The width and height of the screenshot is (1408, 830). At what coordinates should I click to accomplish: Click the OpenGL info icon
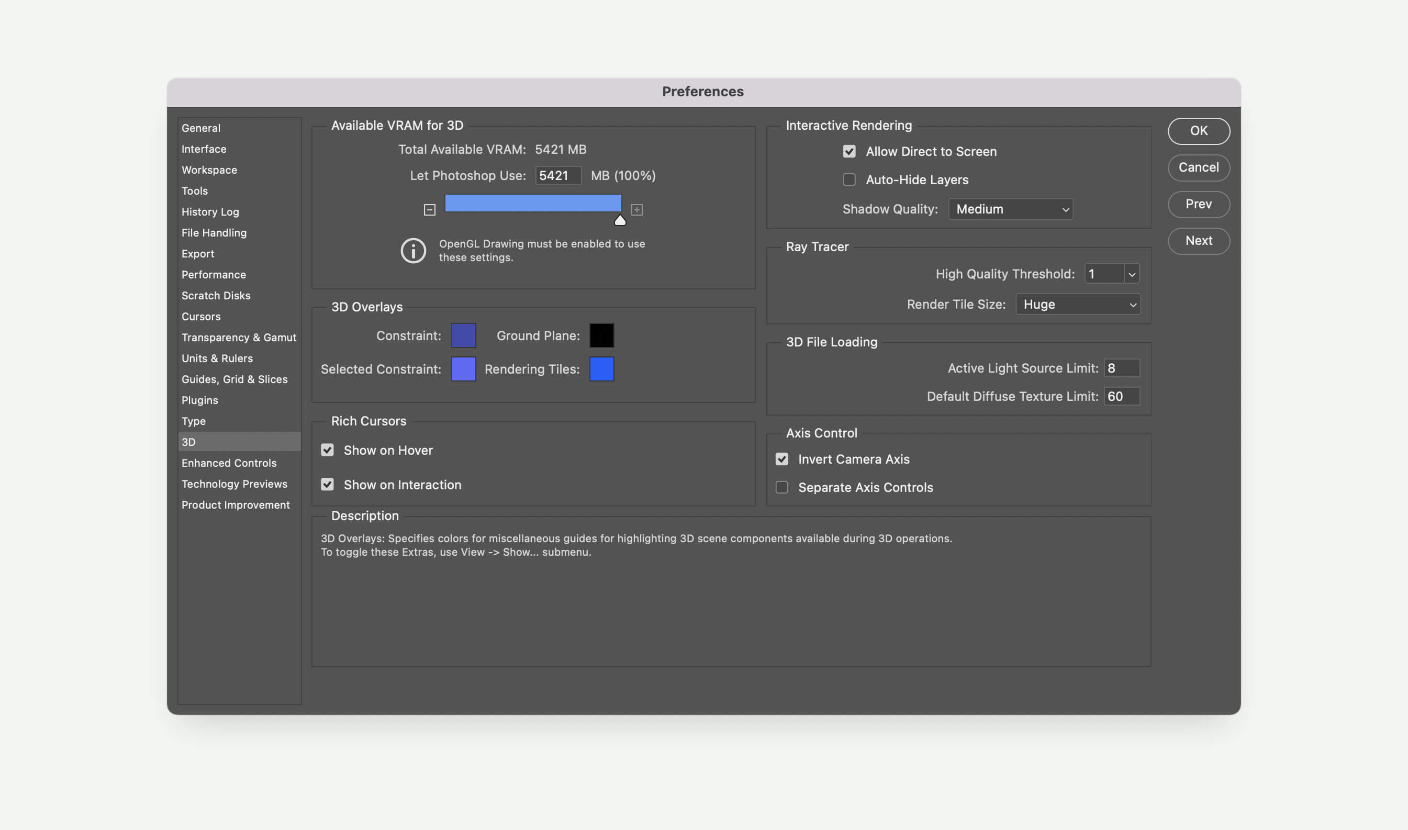[x=414, y=251]
